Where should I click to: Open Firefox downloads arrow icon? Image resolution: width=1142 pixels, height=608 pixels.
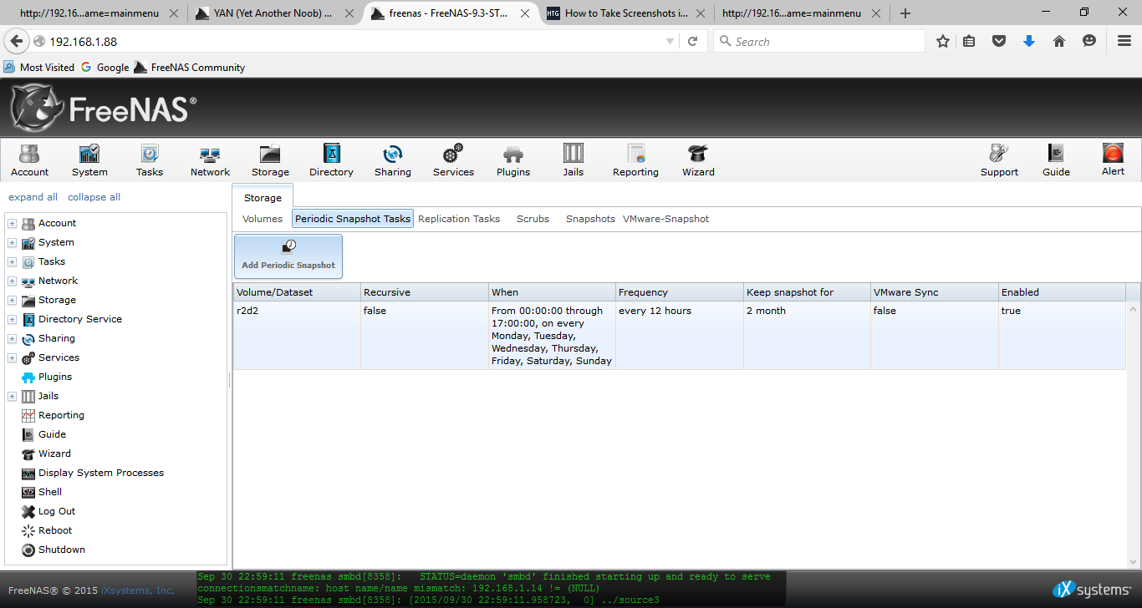[1029, 41]
